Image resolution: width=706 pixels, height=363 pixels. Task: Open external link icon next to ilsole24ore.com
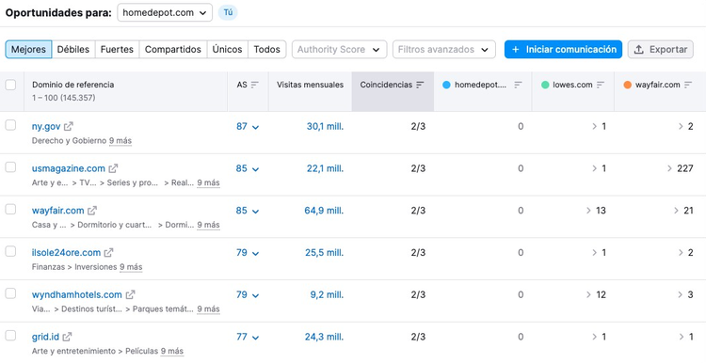point(108,253)
